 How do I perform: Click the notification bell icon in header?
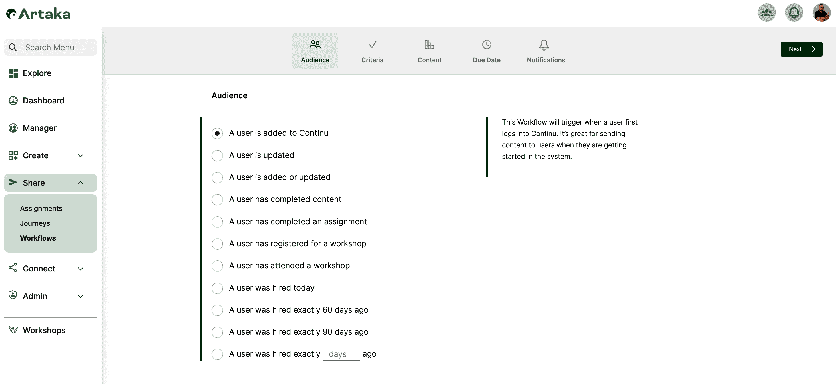(794, 13)
